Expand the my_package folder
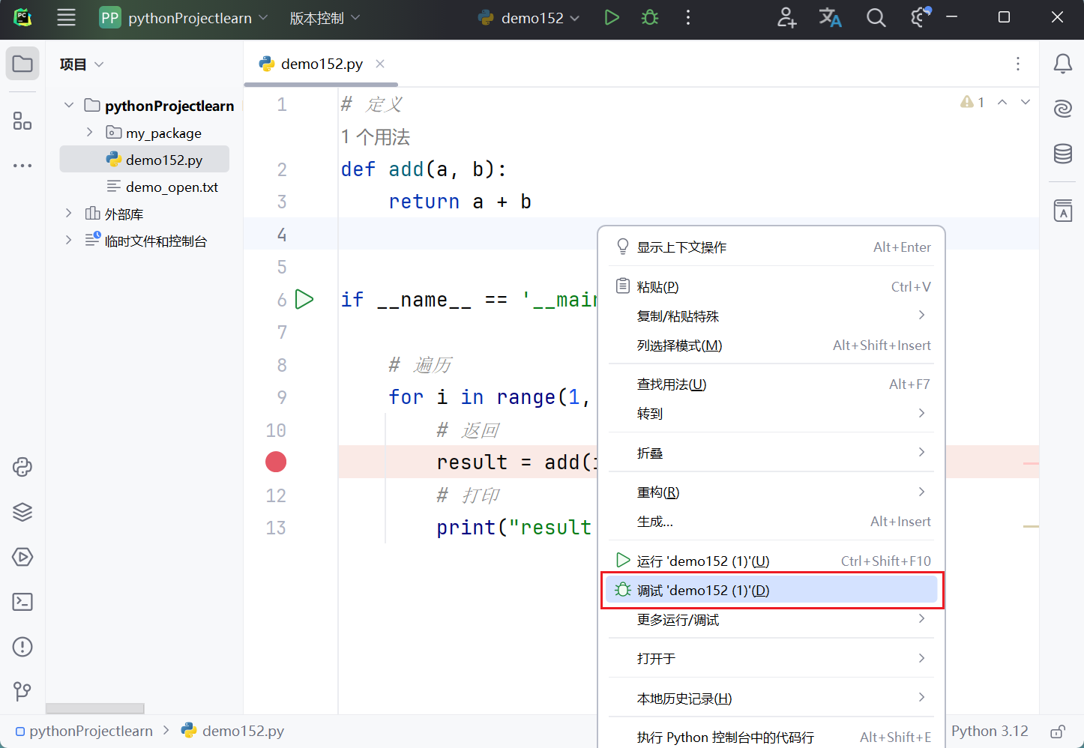This screenshot has width=1084, height=748. [x=89, y=133]
